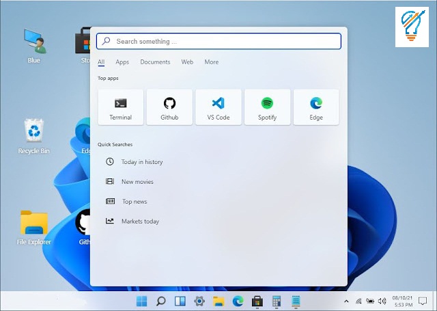Open Calculator from the taskbar
The height and width of the screenshot is (311, 437).
pyautogui.click(x=277, y=301)
